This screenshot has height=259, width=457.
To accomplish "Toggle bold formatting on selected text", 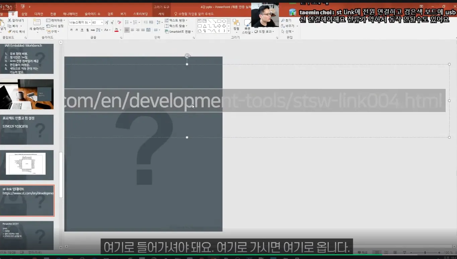I will coord(71,30).
